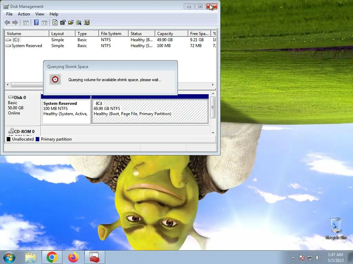Click the settings checklist toolbar icon
353x264 pixels.
[x=87, y=22]
